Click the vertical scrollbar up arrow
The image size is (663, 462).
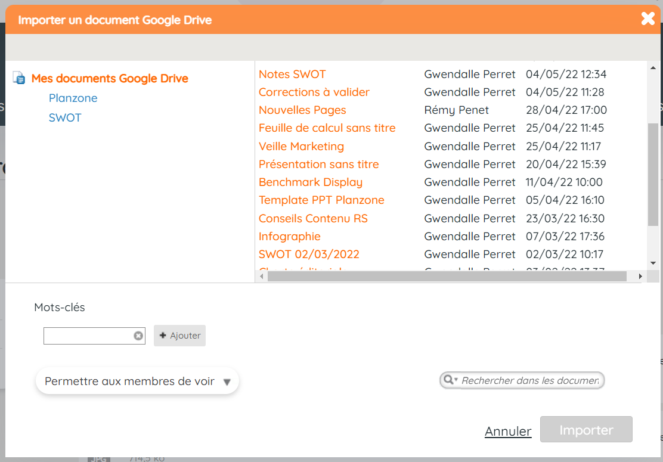[x=653, y=67]
